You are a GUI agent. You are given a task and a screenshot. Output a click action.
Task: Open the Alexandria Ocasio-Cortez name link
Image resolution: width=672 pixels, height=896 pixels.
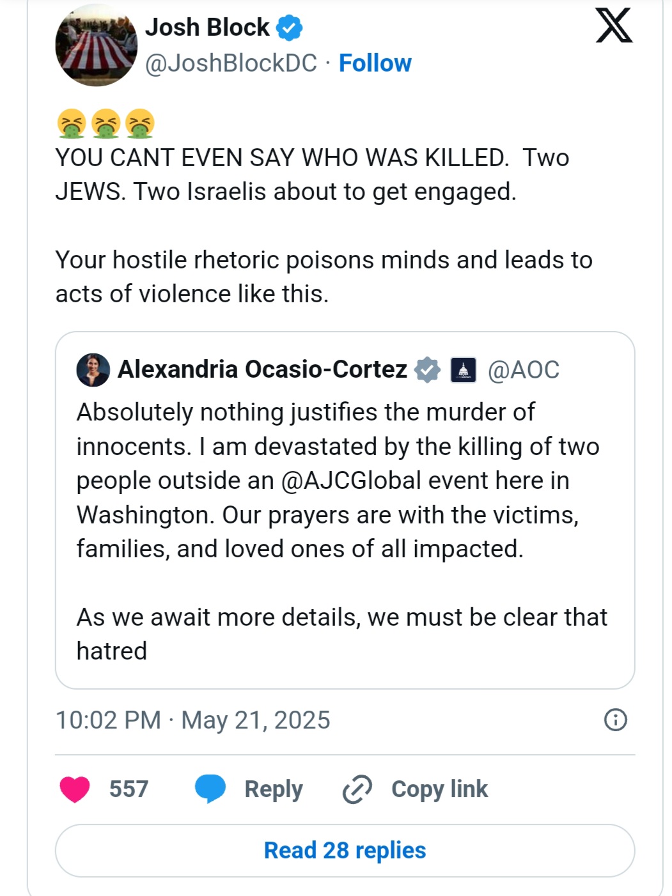(262, 369)
